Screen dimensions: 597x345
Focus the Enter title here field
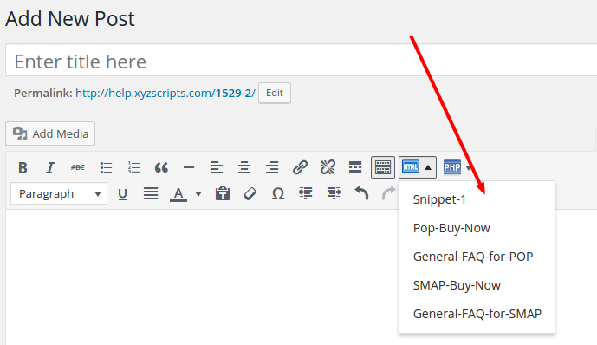pos(302,60)
